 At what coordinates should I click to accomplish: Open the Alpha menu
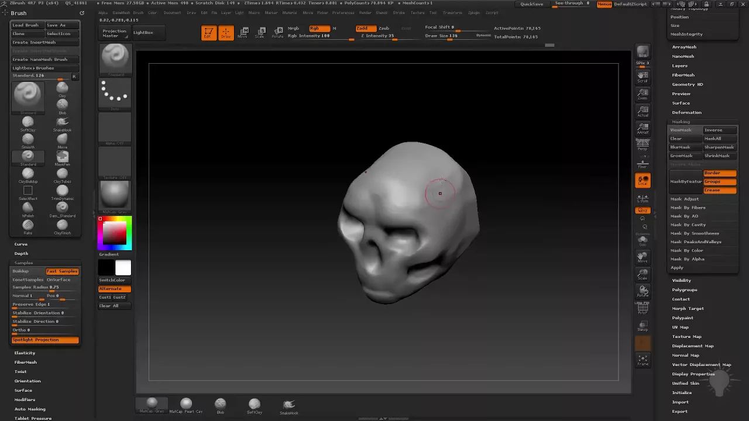103,13
